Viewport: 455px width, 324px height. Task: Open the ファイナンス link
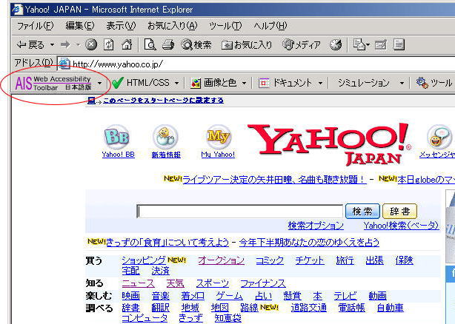pos(263,283)
